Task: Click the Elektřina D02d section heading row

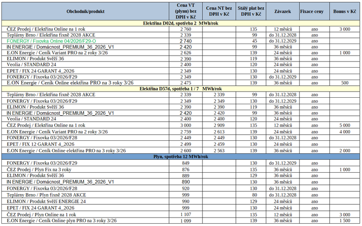Action: click(x=181, y=22)
